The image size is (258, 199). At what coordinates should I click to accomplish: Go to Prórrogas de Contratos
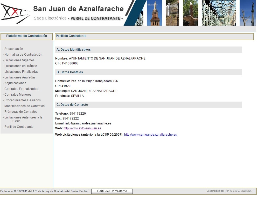[x=21, y=112]
